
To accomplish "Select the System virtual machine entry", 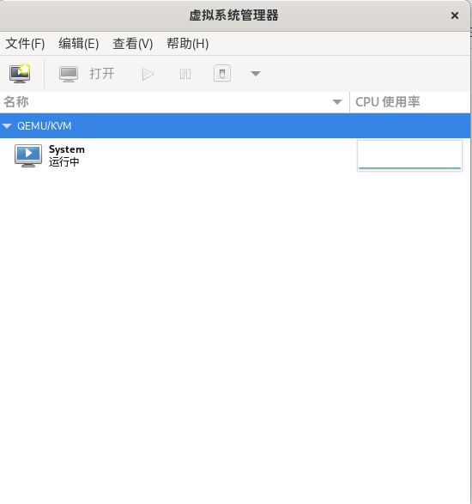I will coord(235,155).
